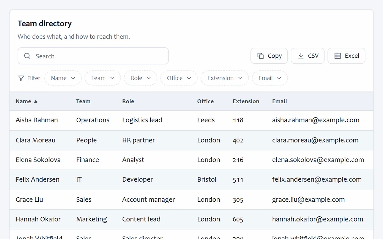Click the IT team cell
The image size is (383, 239).
(79, 180)
